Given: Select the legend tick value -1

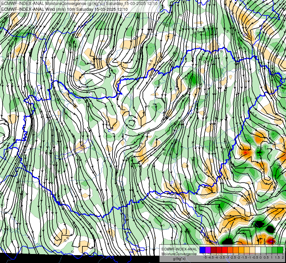Looking at the screenshot, I should (249, 257).
